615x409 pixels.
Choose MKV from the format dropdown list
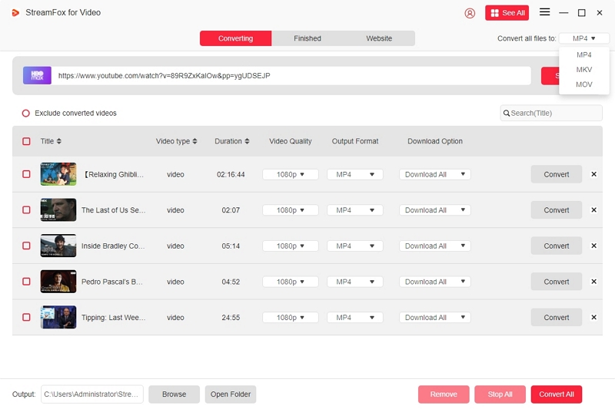pyautogui.click(x=584, y=70)
